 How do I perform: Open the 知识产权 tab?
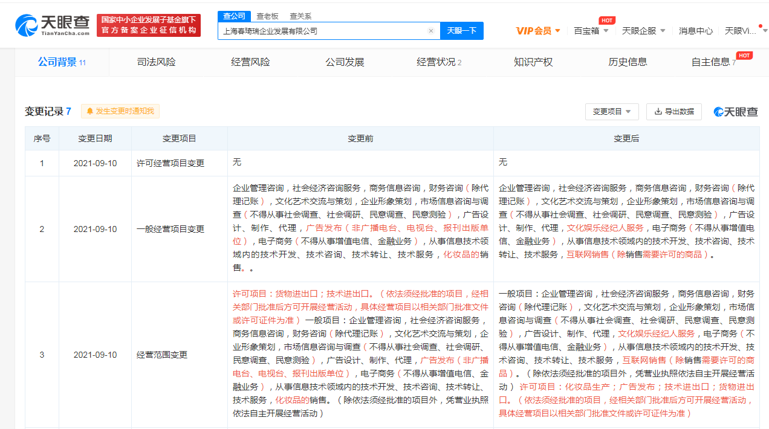coord(533,62)
